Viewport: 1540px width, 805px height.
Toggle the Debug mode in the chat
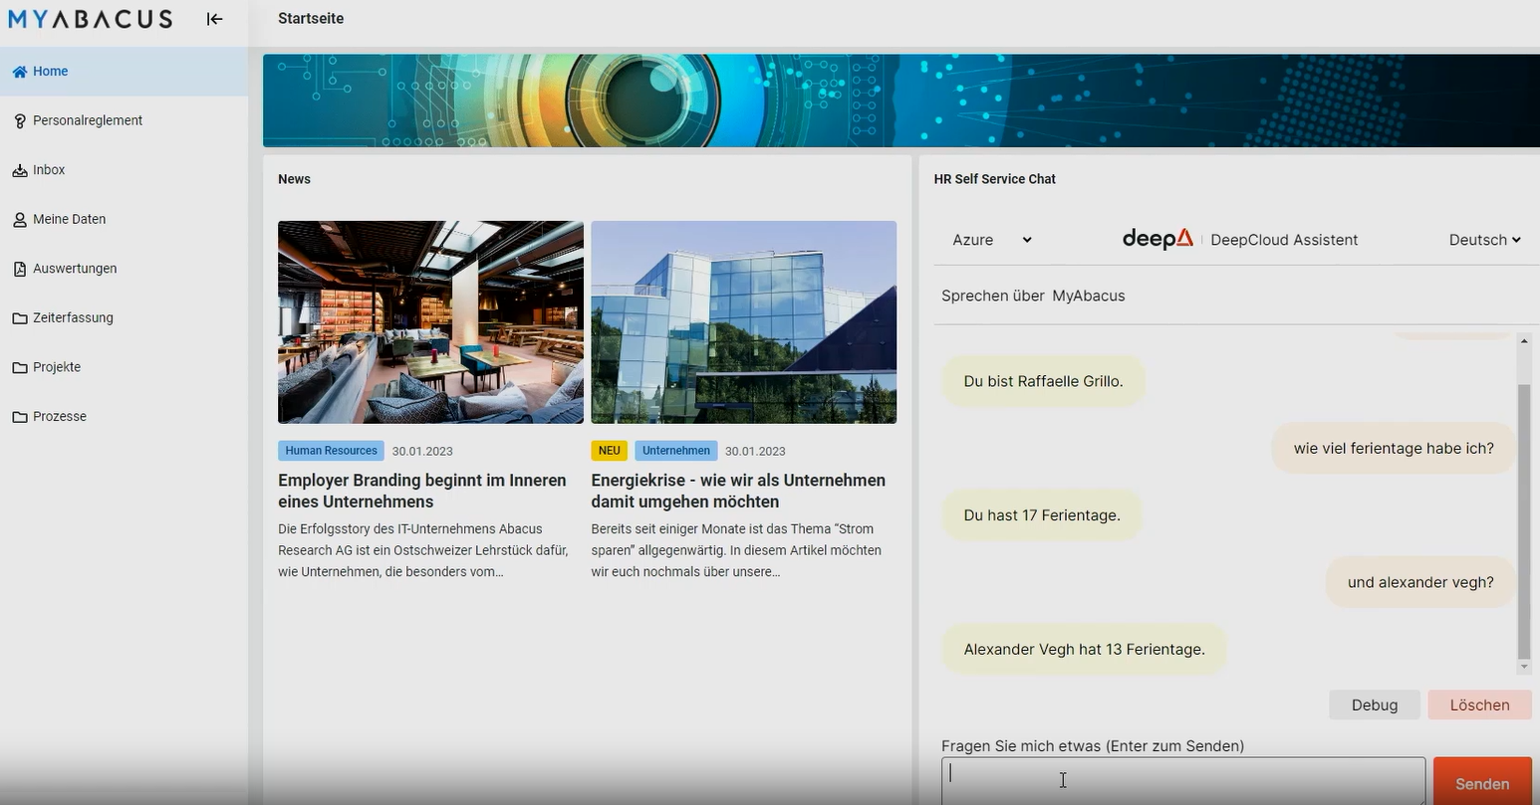(1374, 704)
